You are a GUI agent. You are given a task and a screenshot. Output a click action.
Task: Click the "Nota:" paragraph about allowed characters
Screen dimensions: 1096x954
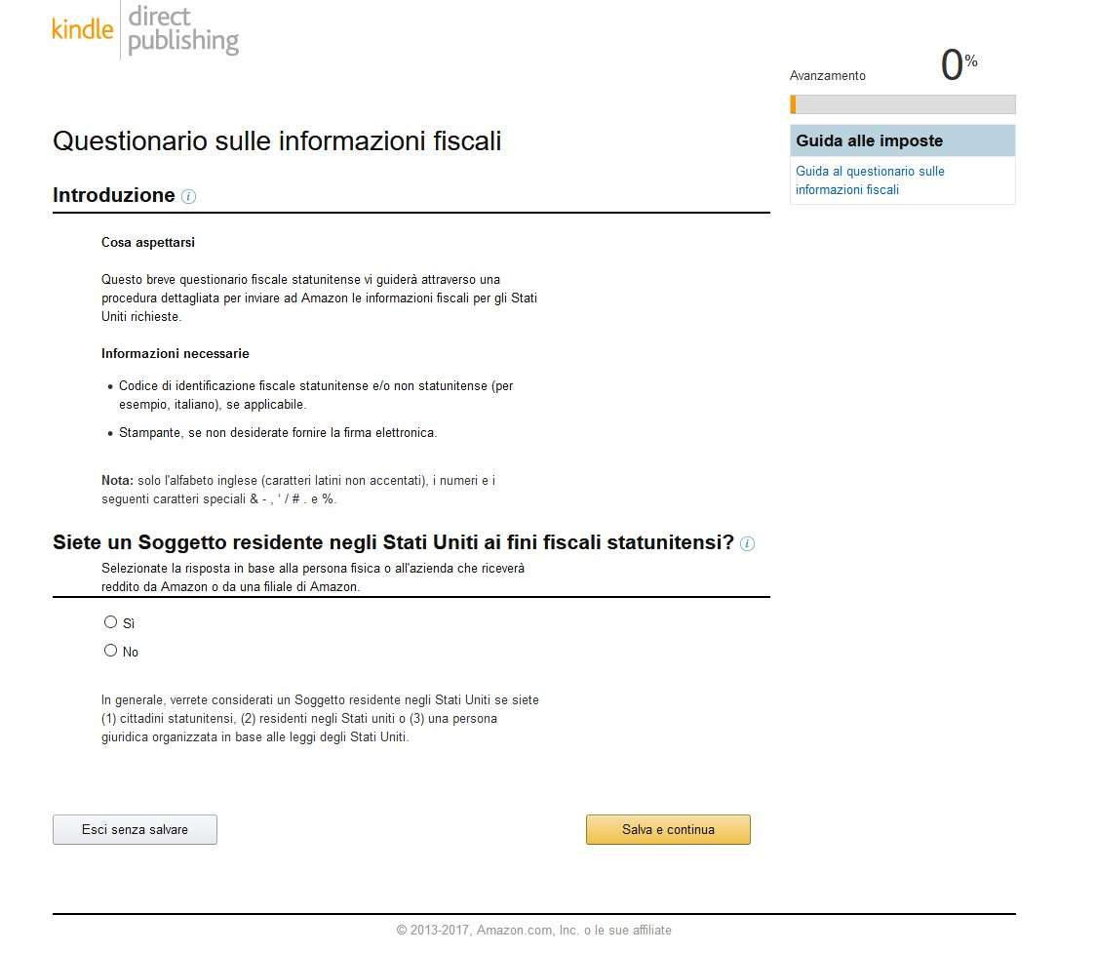[298, 490]
